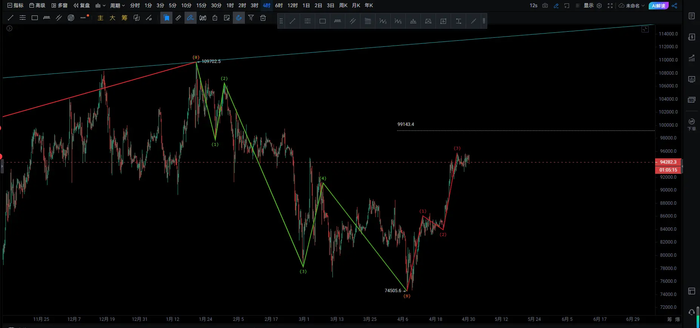This screenshot has width=700, height=328.
Task: Select the 1分 timeframe
Action: [148, 5]
